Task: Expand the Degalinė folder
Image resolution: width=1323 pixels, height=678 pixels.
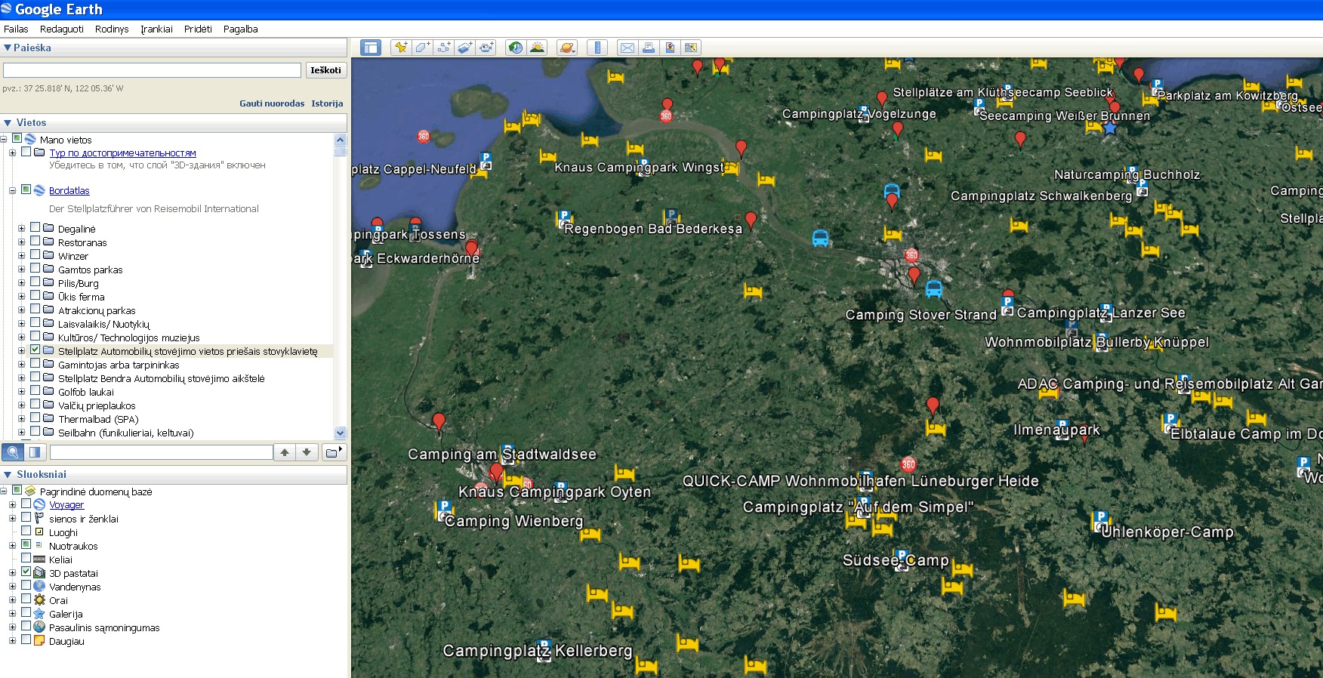Action: point(21,228)
